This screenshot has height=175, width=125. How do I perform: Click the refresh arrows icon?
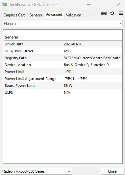112,13
